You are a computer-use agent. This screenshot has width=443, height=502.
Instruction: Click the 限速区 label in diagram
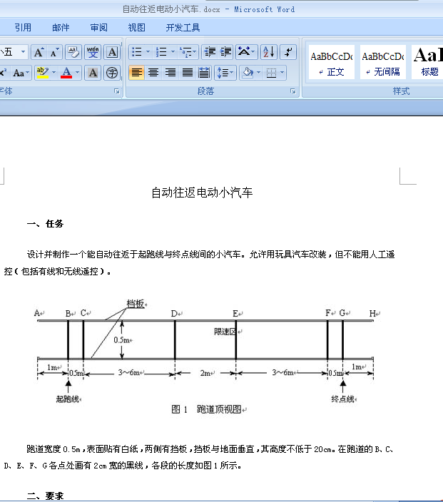pos(225,332)
